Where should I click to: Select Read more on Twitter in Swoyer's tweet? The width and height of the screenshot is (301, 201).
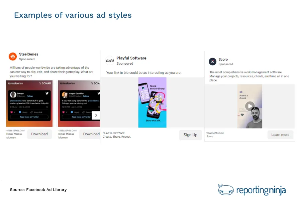[x=29, y=117]
